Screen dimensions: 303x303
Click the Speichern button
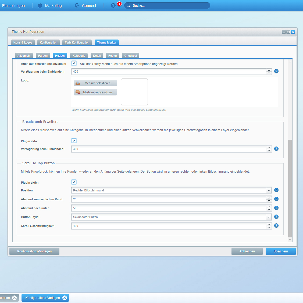tap(280, 251)
